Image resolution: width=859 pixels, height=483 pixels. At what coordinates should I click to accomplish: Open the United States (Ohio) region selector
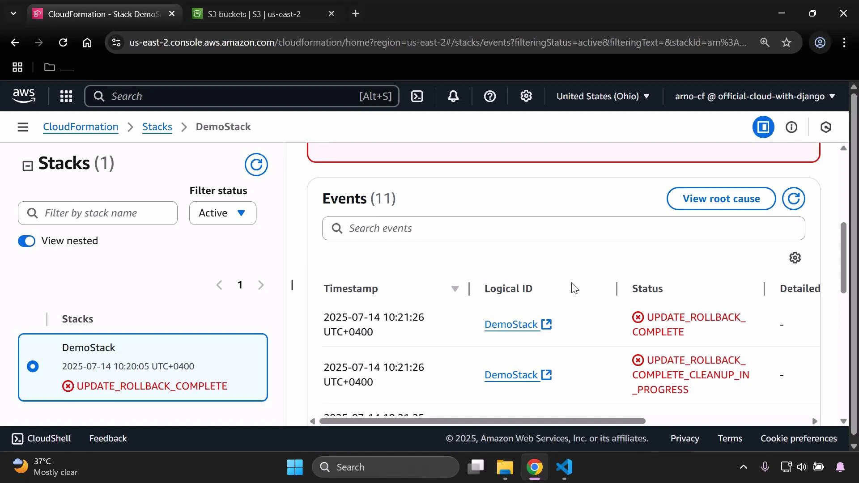click(x=603, y=96)
